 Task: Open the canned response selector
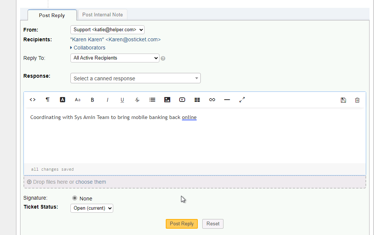coord(136,78)
